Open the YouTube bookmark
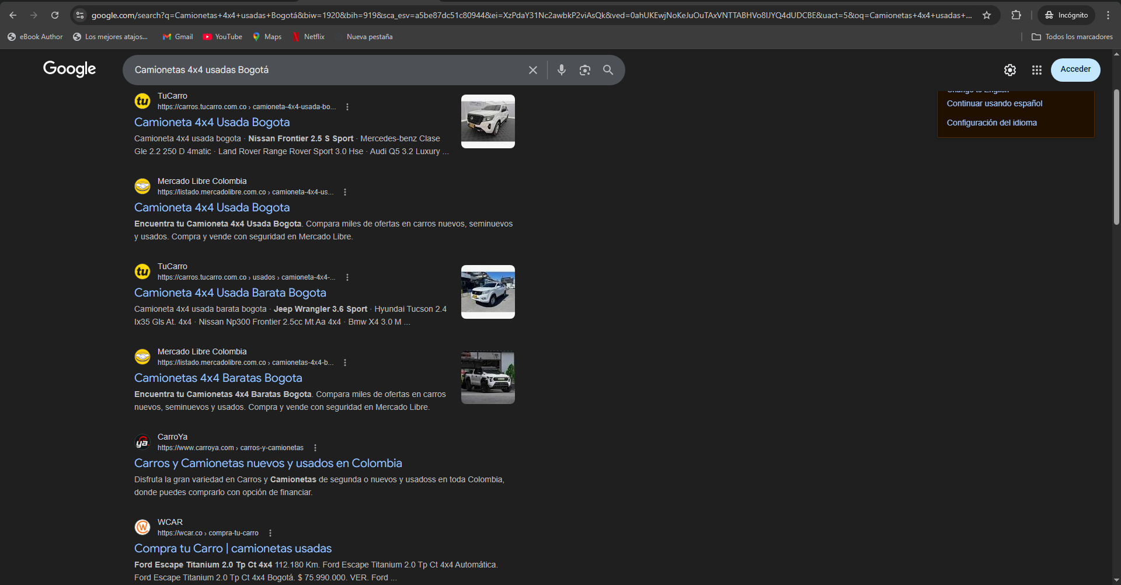The height and width of the screenshot is (585, 1121). [x=222, y=36]
